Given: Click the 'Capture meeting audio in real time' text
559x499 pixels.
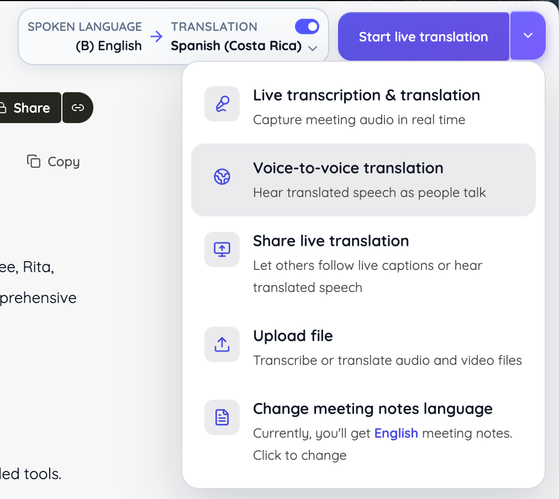Looking at the screenshot, I should pos(359,120).
